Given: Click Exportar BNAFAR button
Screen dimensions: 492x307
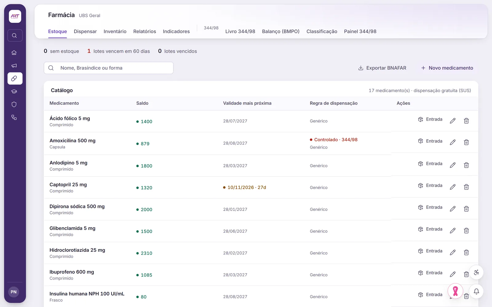Looking at the screenshot, I should (382, 68).
